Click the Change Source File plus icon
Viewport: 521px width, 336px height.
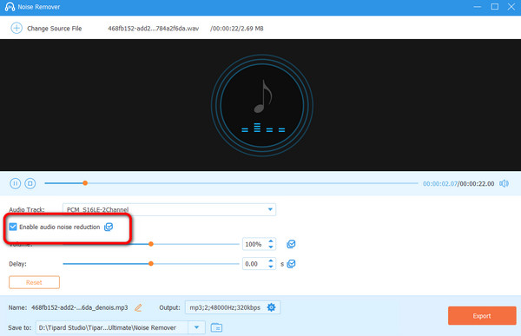tap(16, 29)
